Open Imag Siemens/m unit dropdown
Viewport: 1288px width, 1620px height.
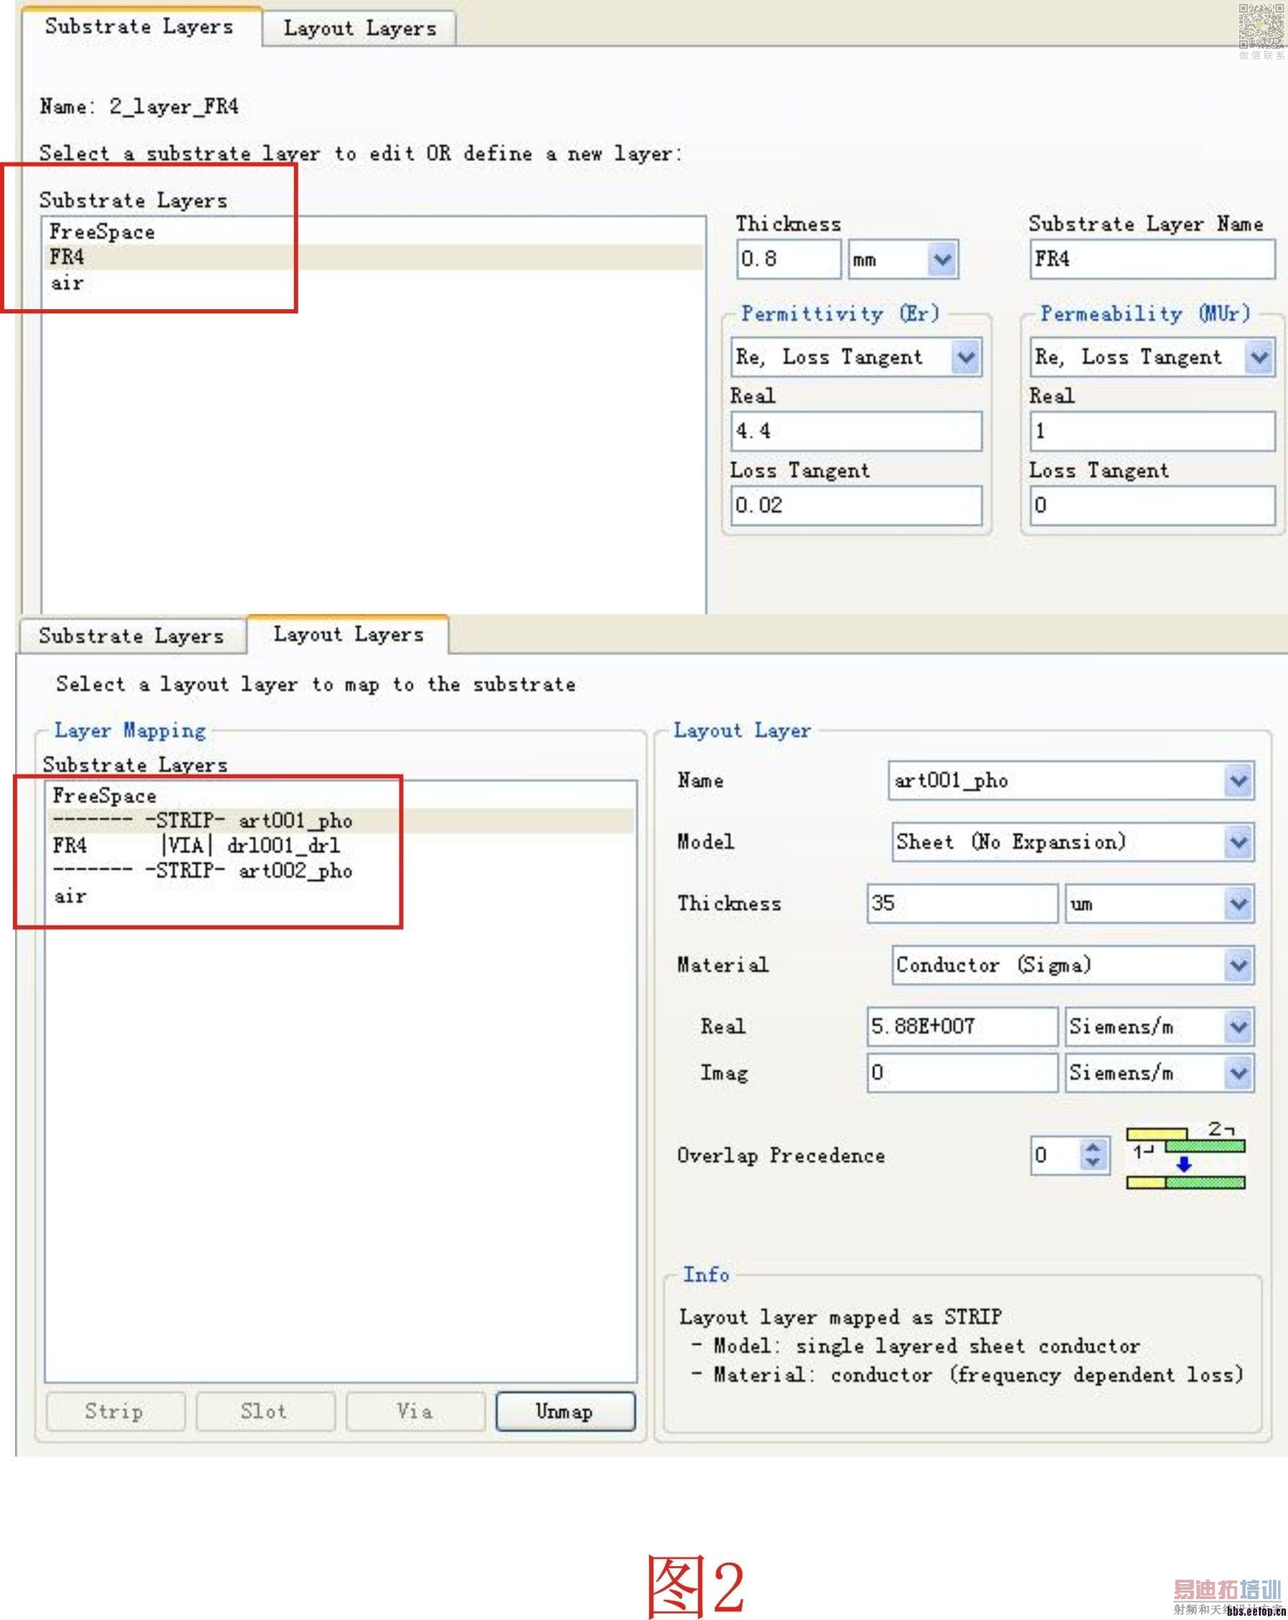click(x=1238, y=1073)
